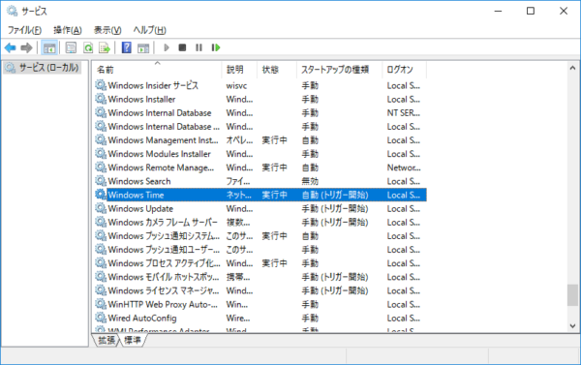Click 実行中 status of Windows Time
This screenshot has height=365, width=581.
[x=275, y=195]
